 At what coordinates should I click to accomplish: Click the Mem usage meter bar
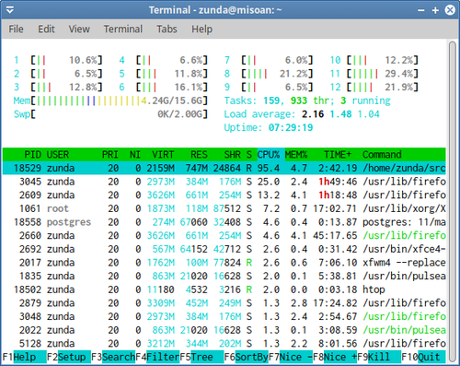(110, 100)
